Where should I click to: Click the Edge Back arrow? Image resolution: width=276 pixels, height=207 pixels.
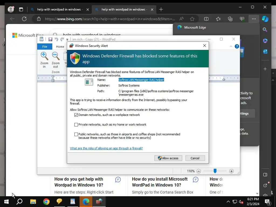pos(12,19)
